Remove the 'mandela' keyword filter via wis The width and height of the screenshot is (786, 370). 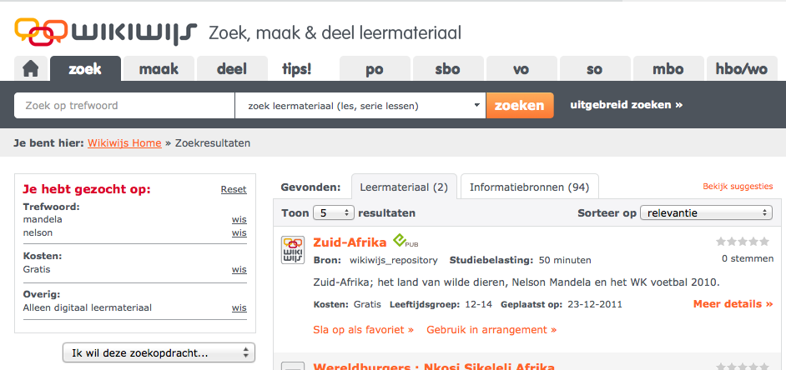239,220
